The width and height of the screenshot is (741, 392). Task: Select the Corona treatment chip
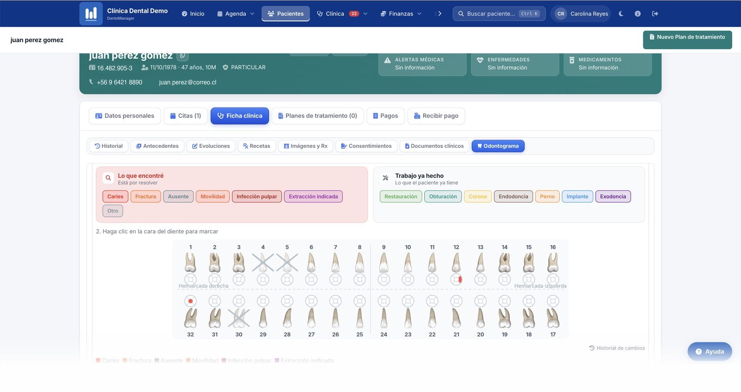[x=477, y=196]
